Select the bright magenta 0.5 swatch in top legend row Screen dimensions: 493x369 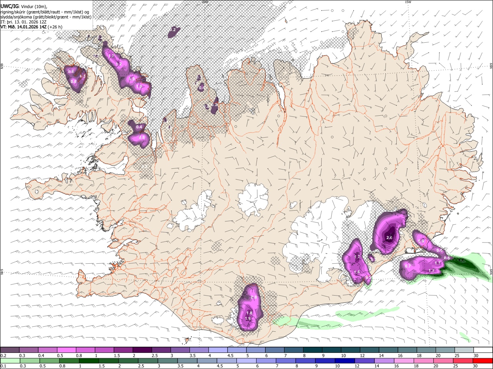click(66, 350)
